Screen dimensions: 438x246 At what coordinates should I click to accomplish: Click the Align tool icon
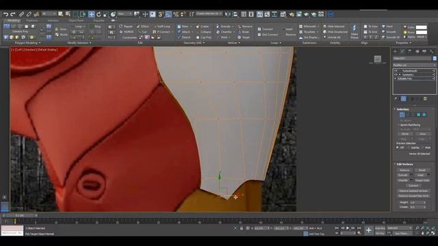[235, 14]
